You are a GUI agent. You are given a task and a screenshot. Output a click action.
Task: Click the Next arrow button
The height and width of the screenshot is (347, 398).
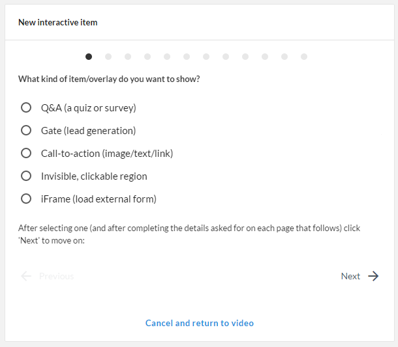(x=360, y=276)
